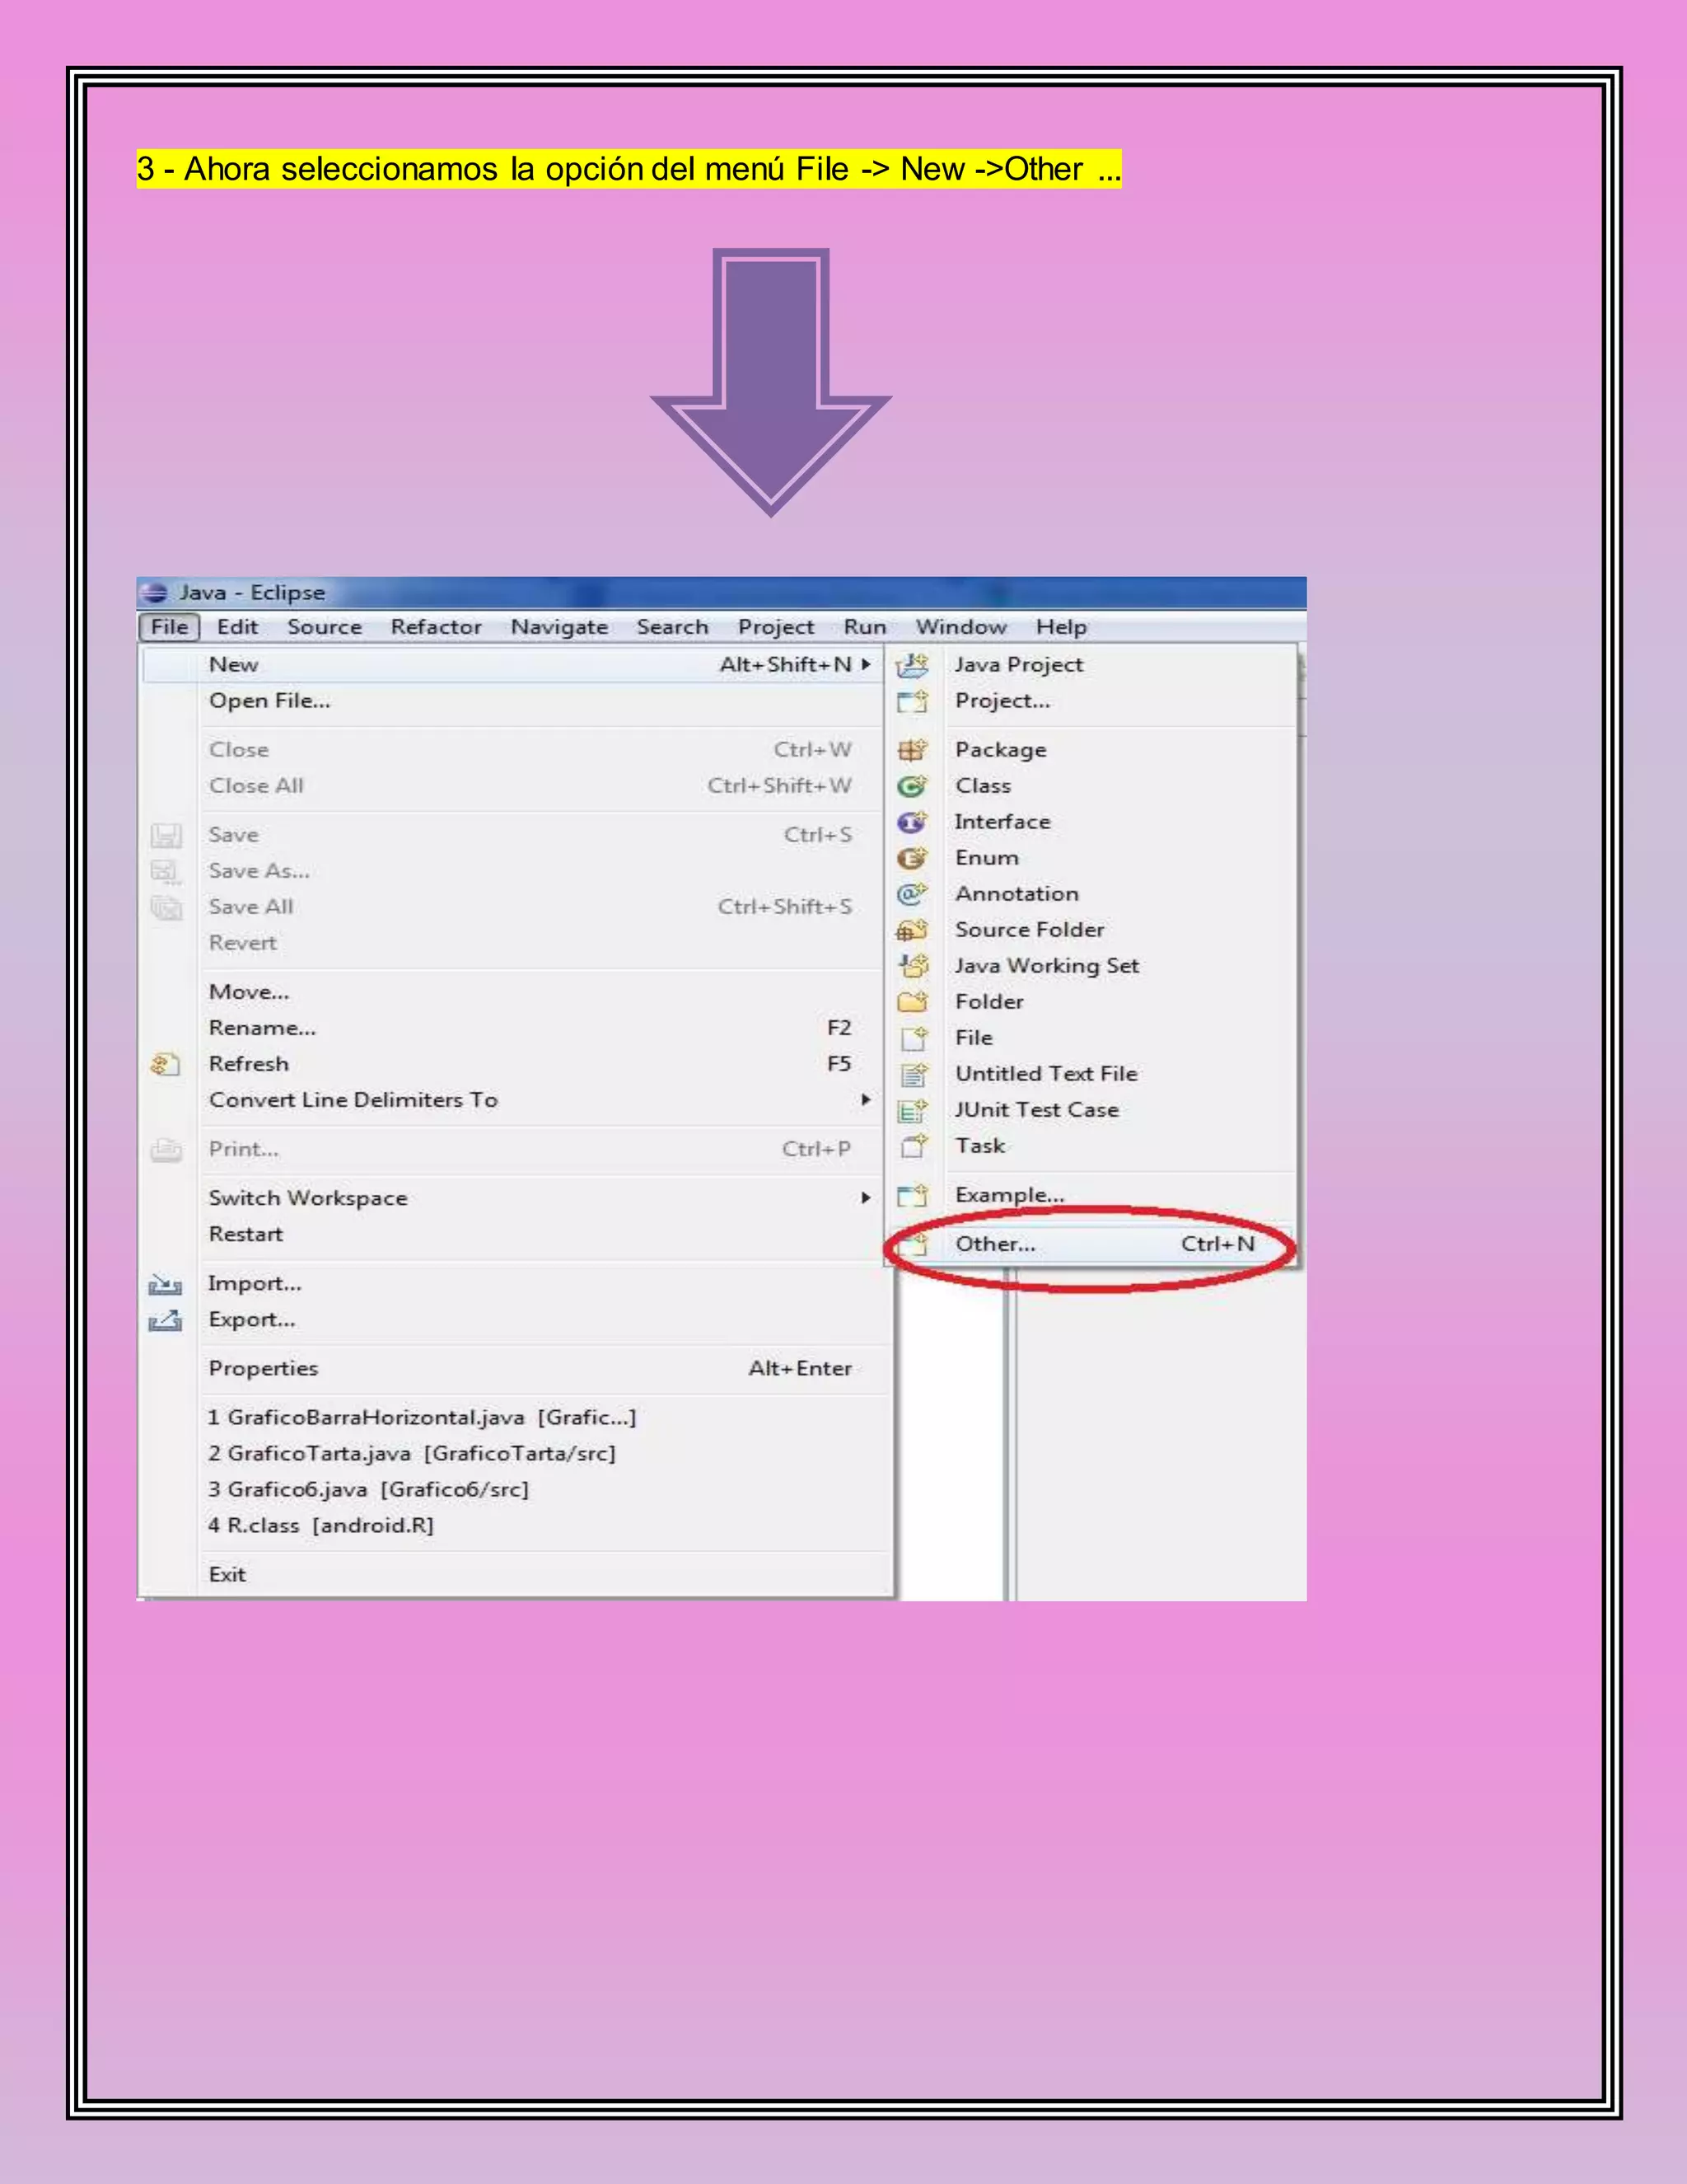Click the Annotation @ icon
Image resolution: width=1687 pixels, height=2184 pixels.
tap(912, 894)
